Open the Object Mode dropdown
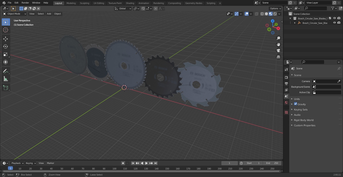The image size is (343, 177). tap(15, 14)
